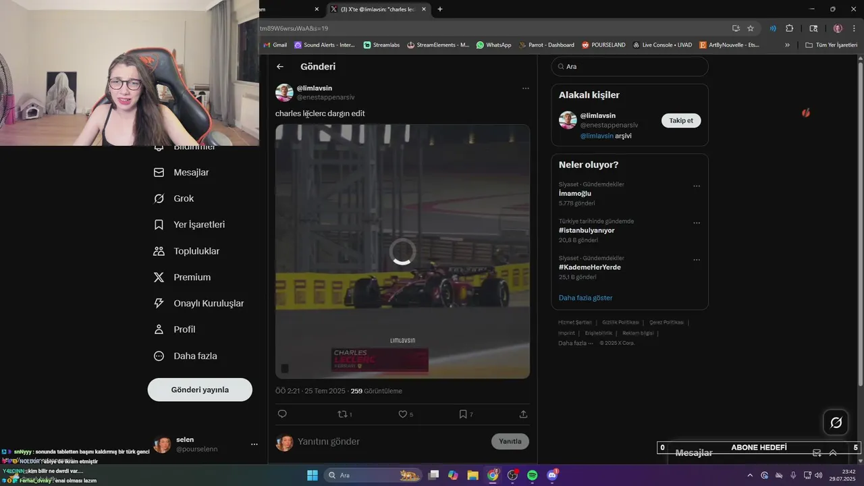Image resolution: width=864 pixels, height=486 pixels.
Task: Click the Çerez Politikası footer link
Action: click(x=666, y=323)
